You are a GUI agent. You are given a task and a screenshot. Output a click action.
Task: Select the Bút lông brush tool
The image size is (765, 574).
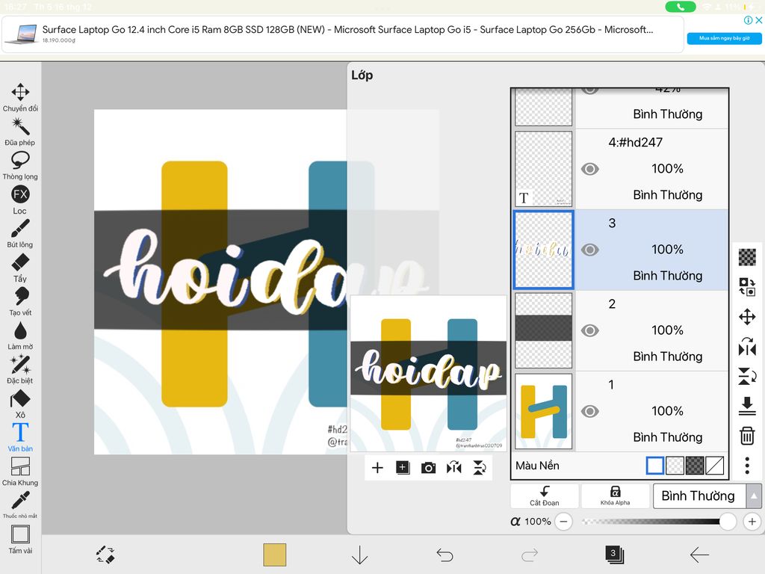point(20,233)
